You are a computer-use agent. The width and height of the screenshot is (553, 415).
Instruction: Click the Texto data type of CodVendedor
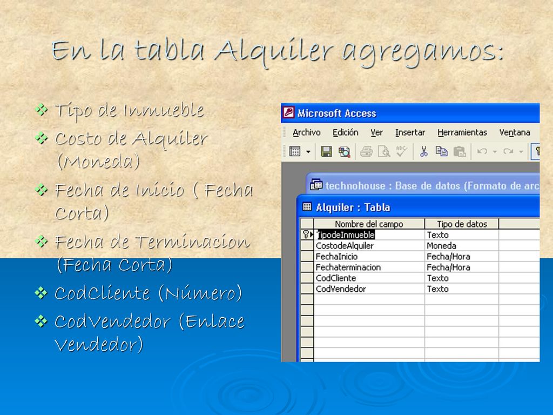(x=462, y=289)
